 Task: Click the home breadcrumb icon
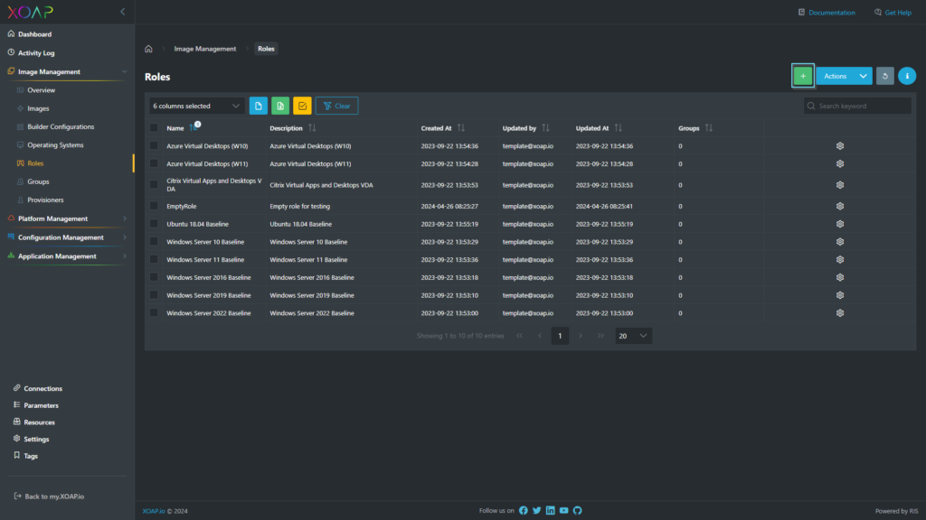tap(149, 49)
